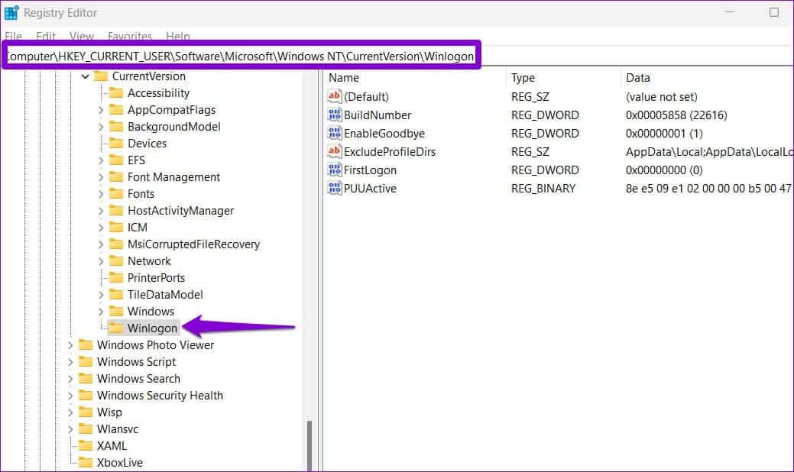Image resolution: width=794 pixels, height=472 pixels.
Task: Expand the EFS key
Action: (100, 160)
